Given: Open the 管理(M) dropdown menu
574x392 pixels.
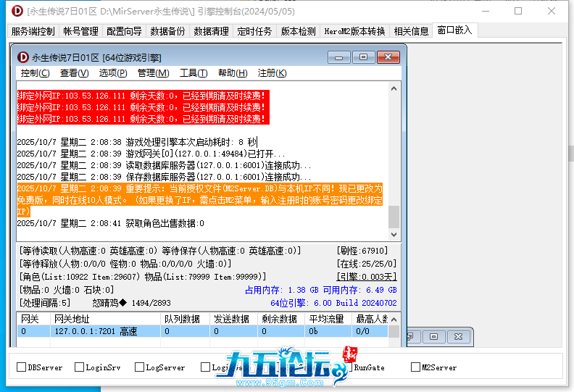Looking at the screenshot, I should coord(153,73).
